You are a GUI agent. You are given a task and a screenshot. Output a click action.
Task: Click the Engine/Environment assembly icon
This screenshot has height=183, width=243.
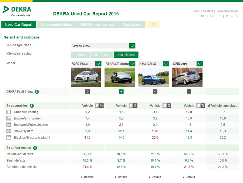(9, 118)
